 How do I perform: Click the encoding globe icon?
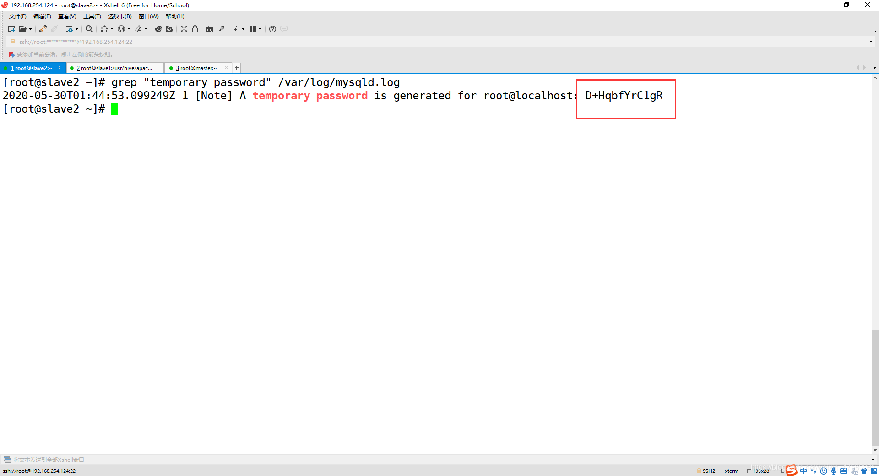click(x=121, y=29)
